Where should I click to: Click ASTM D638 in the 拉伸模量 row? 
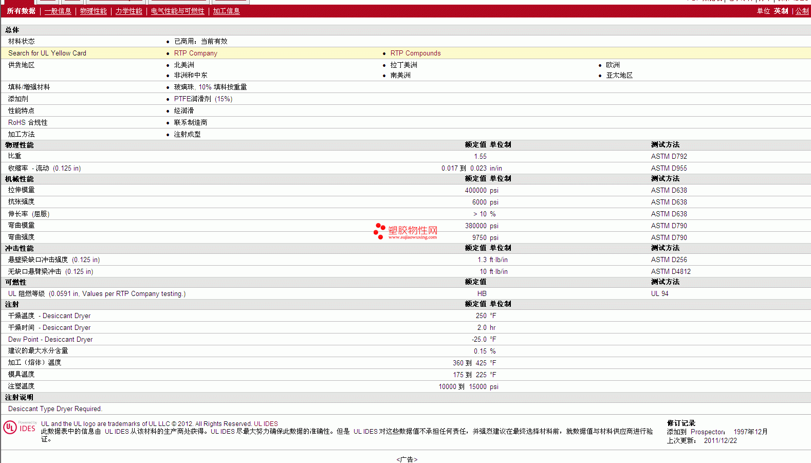tap(669, 190)
